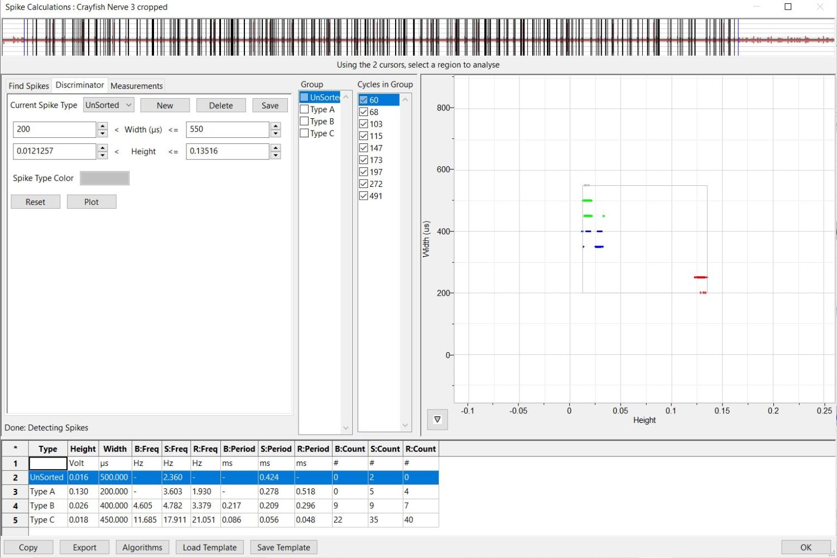Click the triangle icon below the scatter plot
The width and height of the screenshot is (837, 558).
tap(437, 419)
